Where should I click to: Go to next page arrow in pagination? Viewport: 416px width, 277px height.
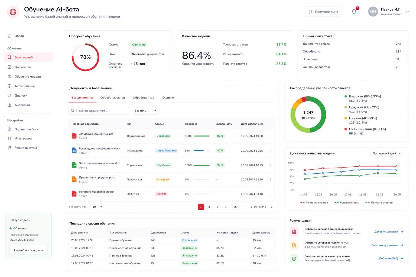pyautogui.click(x=272, y=207)
